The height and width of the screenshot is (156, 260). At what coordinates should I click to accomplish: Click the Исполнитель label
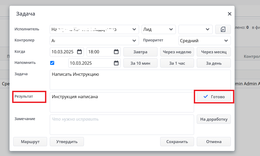coord(27,29)
